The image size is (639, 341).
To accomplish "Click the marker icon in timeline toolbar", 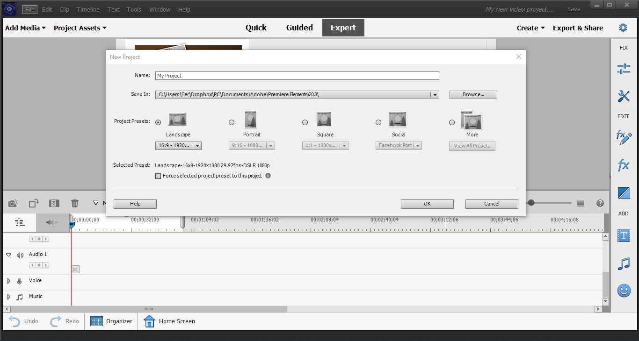I will (96, 203).
